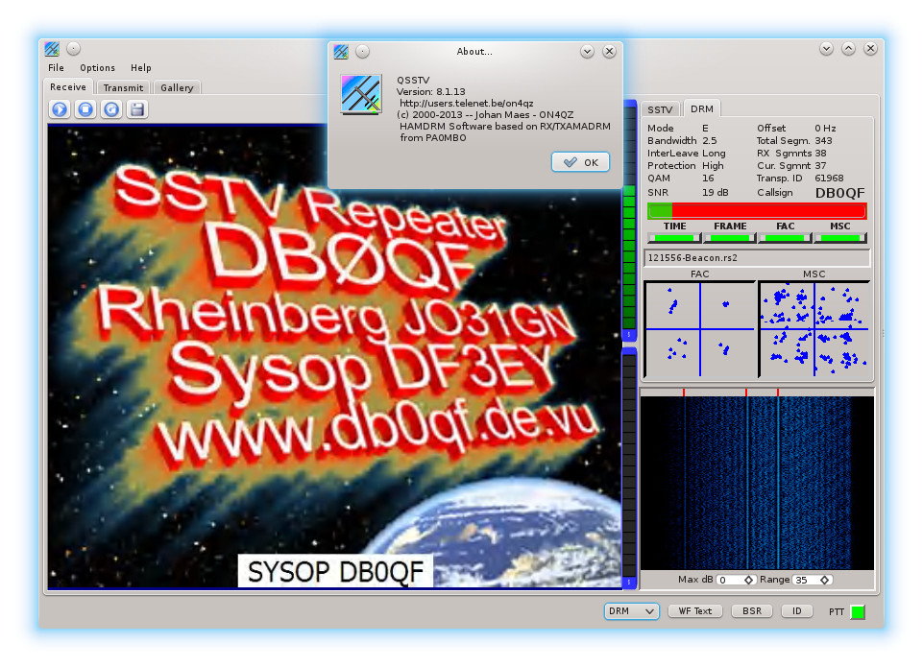Screen dimensions: 923x667
Task: Open the Options menu
Action: (x=98, y=67)
